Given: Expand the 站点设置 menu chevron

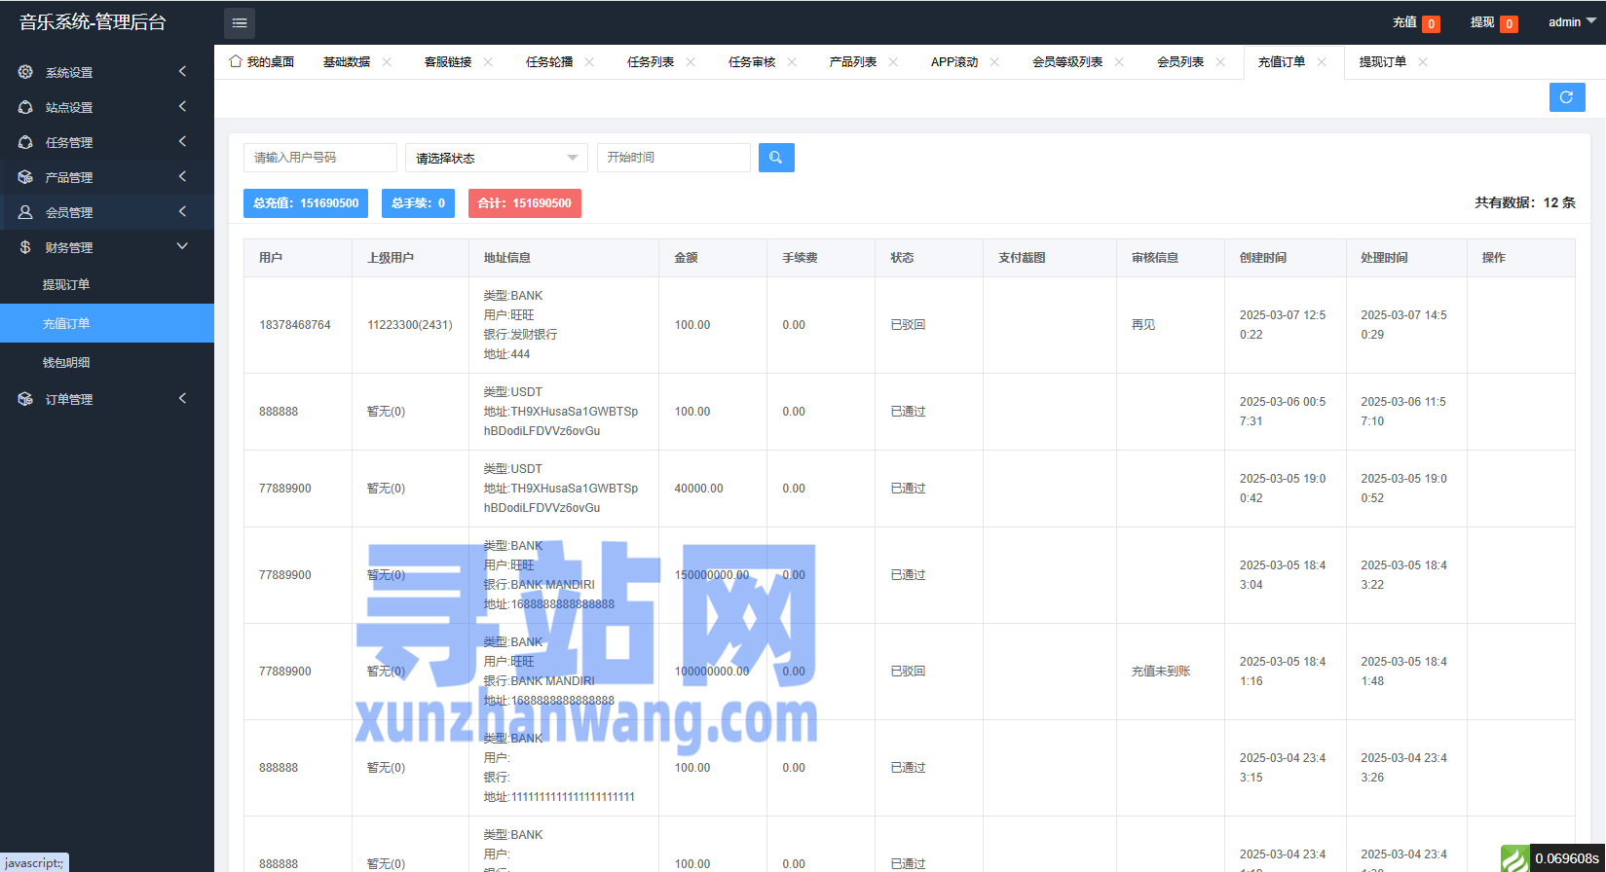Looking at the screenshot, I should (182, 106).
